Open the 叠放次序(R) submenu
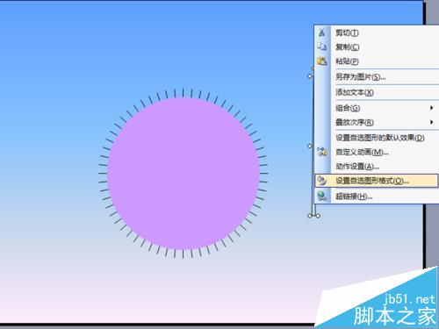Screen dimensions: 439x329 tap(377, 122)
